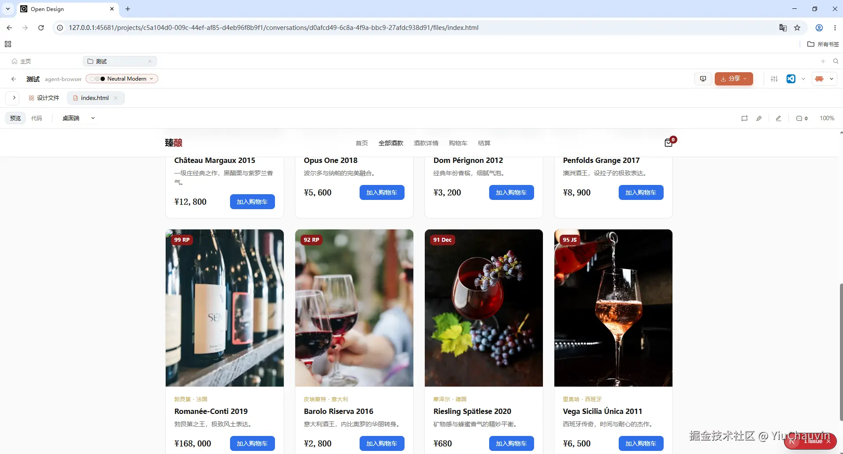Open the Romanée-Conti 2019 bottle image
The image size is (843, 454).
(x=225, y=308)
